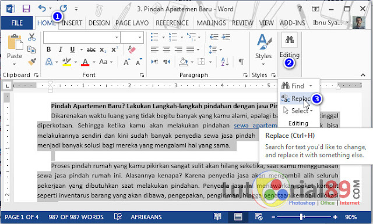Toggle Strikethrough (abc) formatting
Screen dimensions: 373x224
(x=91, y=49)
